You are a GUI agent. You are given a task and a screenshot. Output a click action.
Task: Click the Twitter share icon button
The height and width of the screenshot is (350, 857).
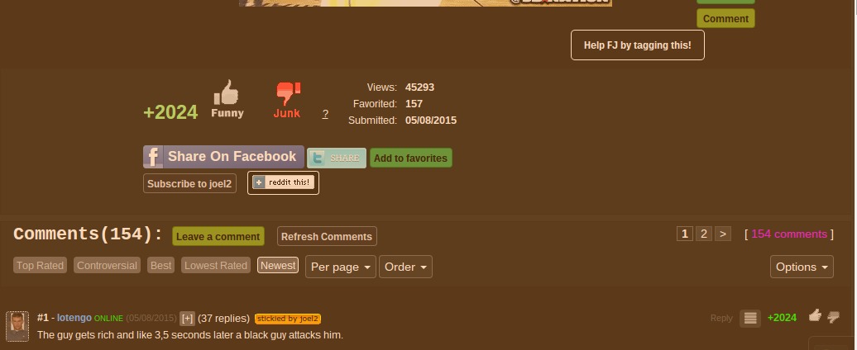pos(336,158)
